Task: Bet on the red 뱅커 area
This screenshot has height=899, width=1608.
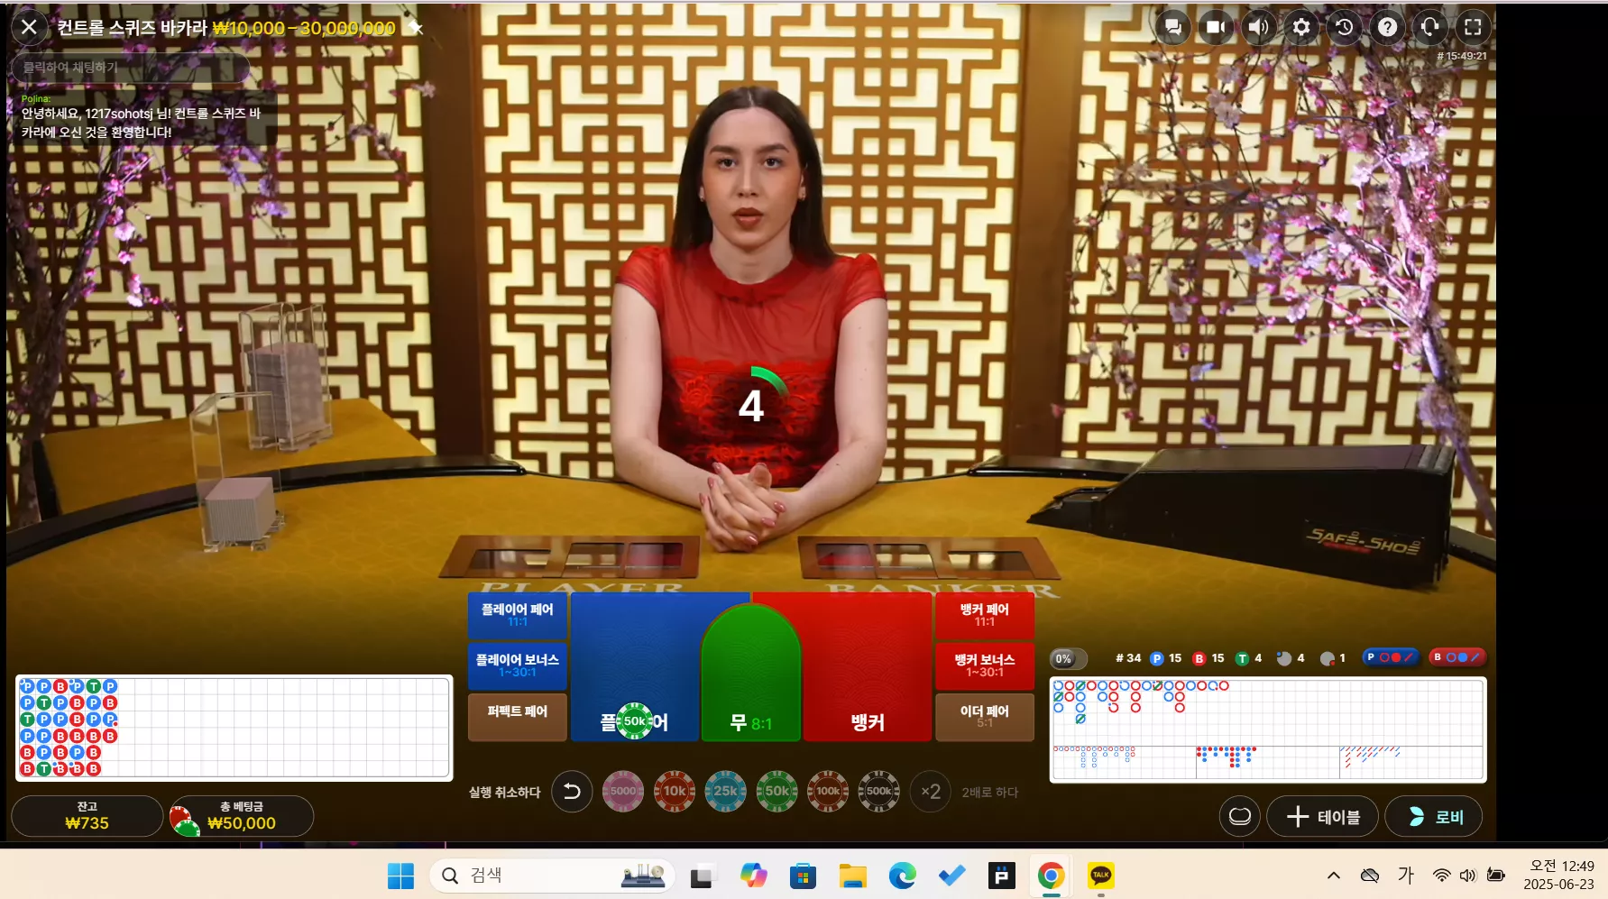Action: (868, 667)
